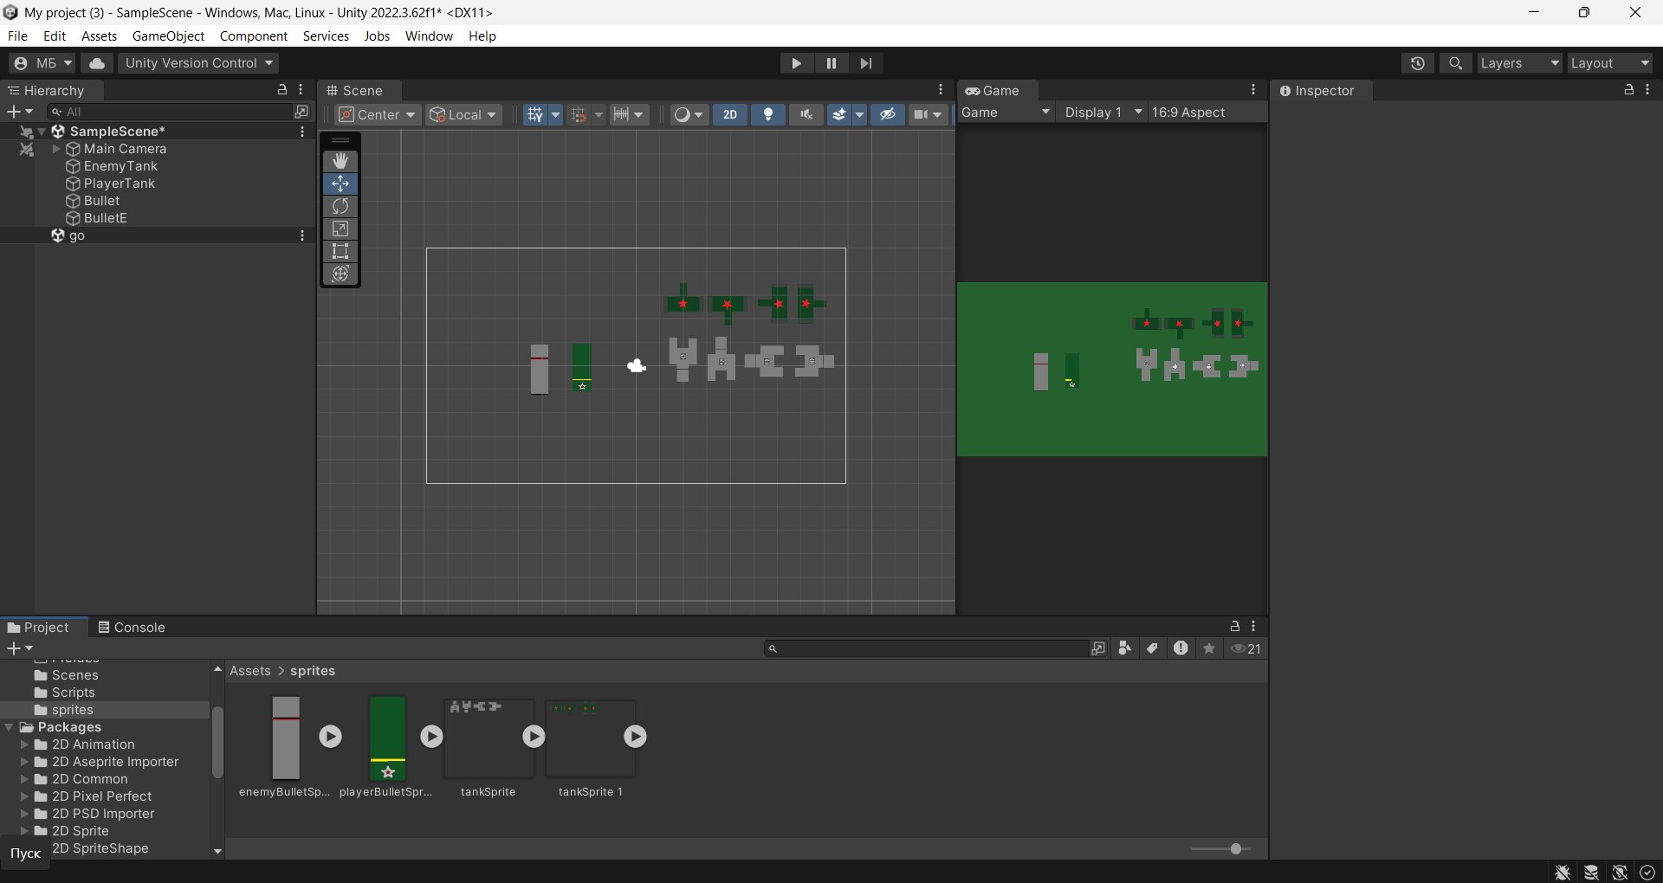
Task: Toggle scene audio mute button
Action: pyautogui.click(x=806, y=115)
